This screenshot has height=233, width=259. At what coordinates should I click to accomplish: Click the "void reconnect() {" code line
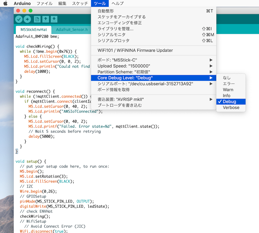[x=35, y=92]
